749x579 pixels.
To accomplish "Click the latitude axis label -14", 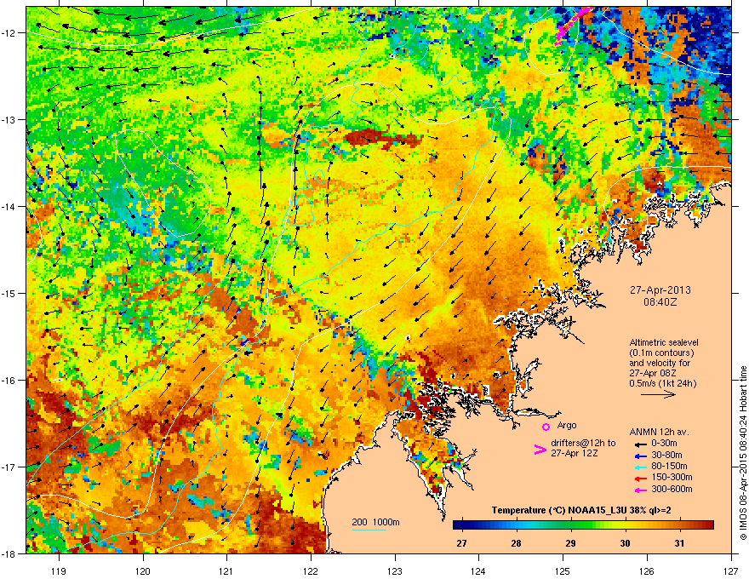I will point(9,207).
